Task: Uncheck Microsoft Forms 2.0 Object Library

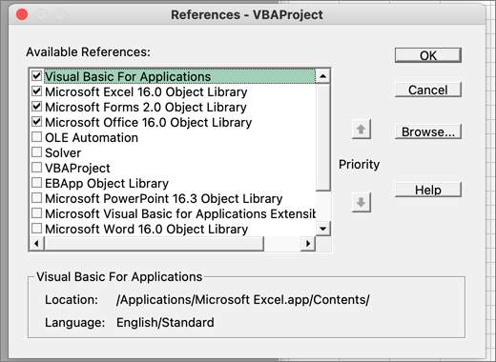Action: [37, 107]
